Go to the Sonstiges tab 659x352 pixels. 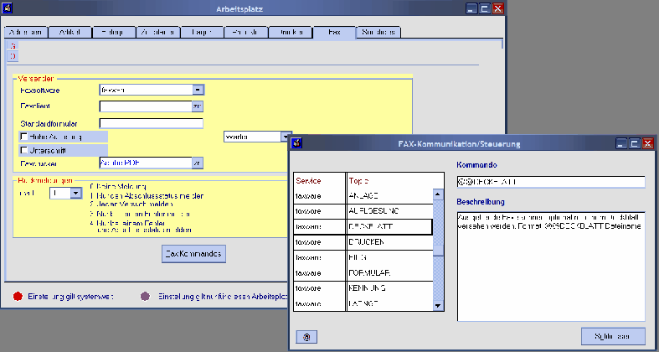point(378,33)
